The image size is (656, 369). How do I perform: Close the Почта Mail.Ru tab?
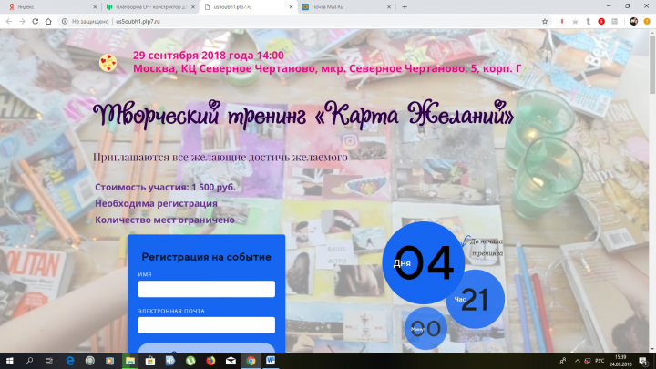point(389,7)
